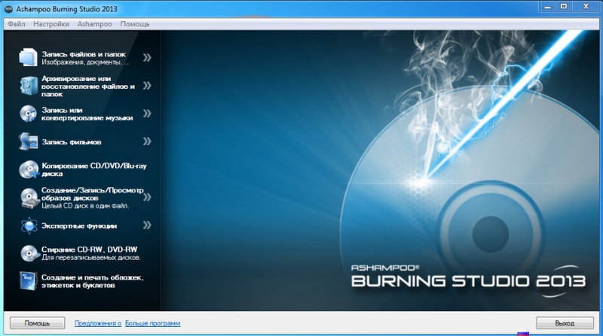Open the Больше программ link
Viewport: 603px width, 336px height.
(153, 323)
